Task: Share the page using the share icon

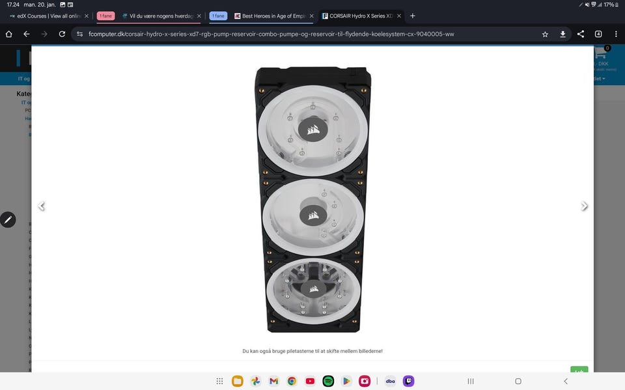Action: click(580, 34)
